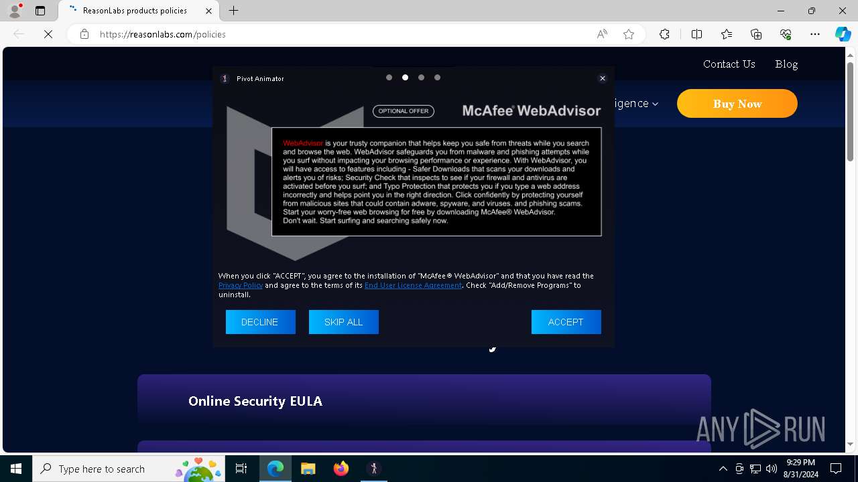Open Windows Start menu
Image resolution: width=858 pixels, height=482 pixels.
[x=16, y=469]
